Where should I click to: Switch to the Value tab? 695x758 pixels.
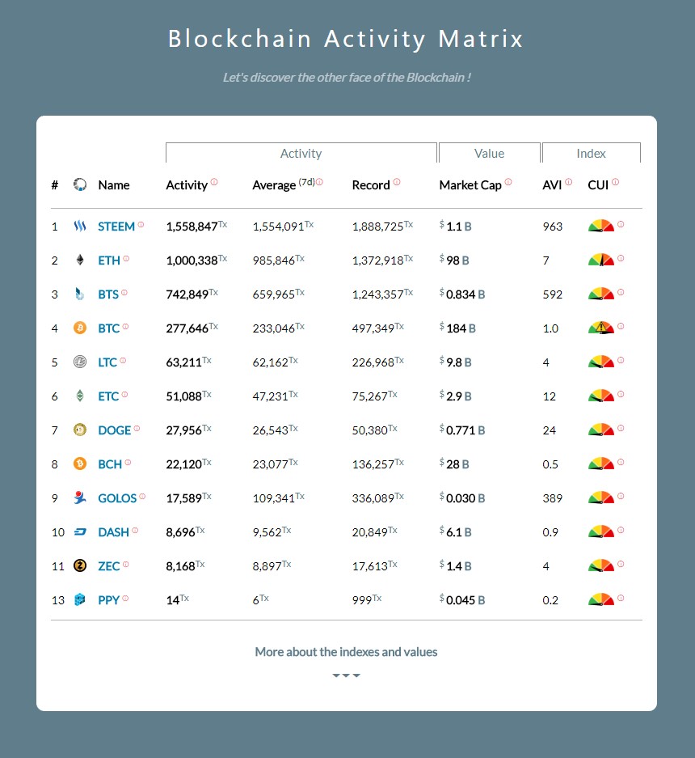point(489,153)
